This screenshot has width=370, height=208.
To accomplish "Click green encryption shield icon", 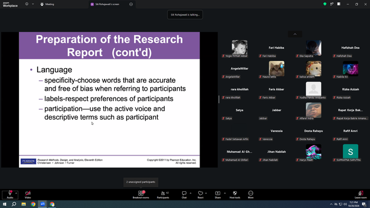I will click(325, 4).
